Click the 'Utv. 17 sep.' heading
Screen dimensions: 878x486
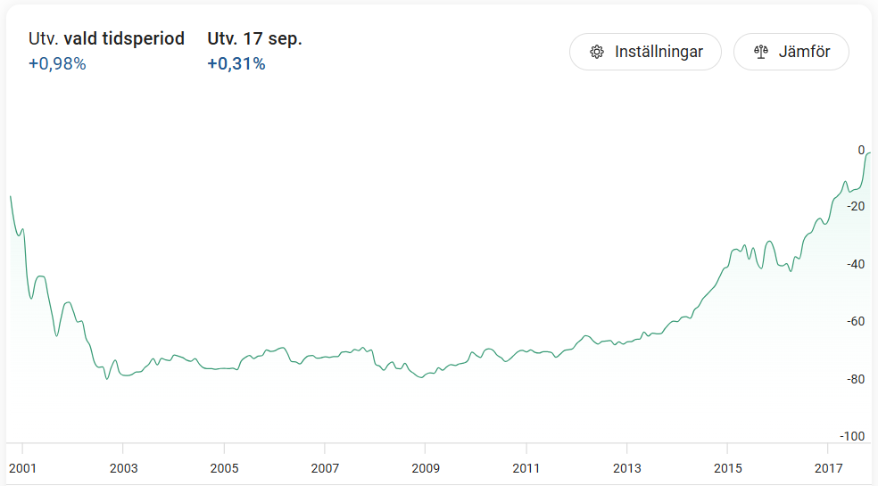[x=255, y=38]
